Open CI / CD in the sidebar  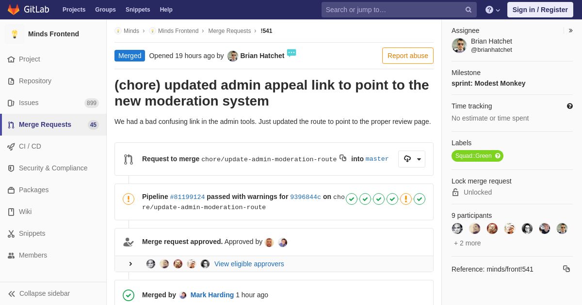pyautogui.click(x=53, y=146)
